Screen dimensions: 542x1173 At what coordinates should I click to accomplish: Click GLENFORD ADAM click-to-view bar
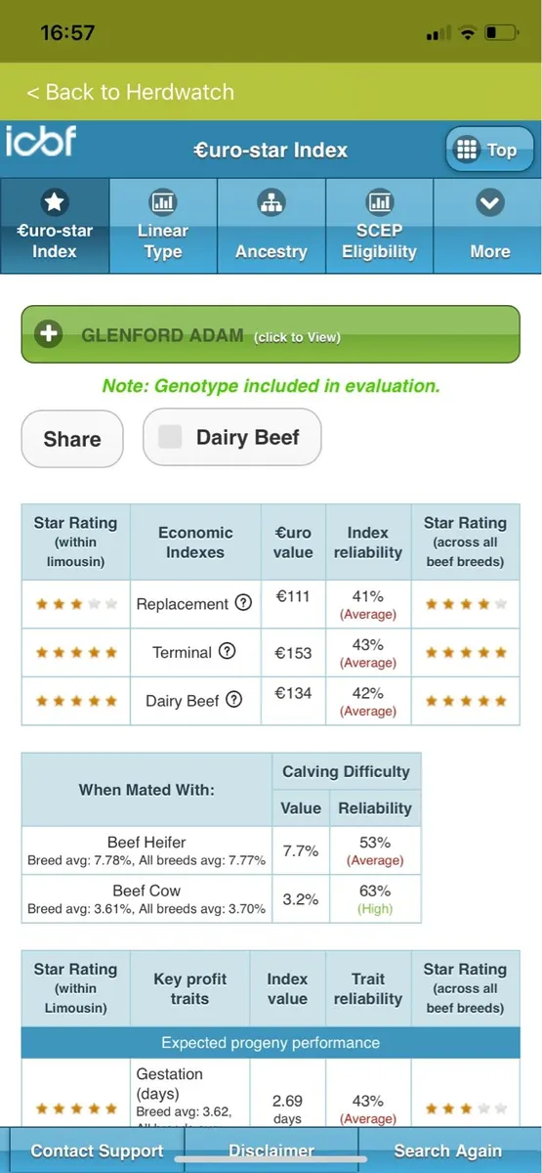(271, 334)
